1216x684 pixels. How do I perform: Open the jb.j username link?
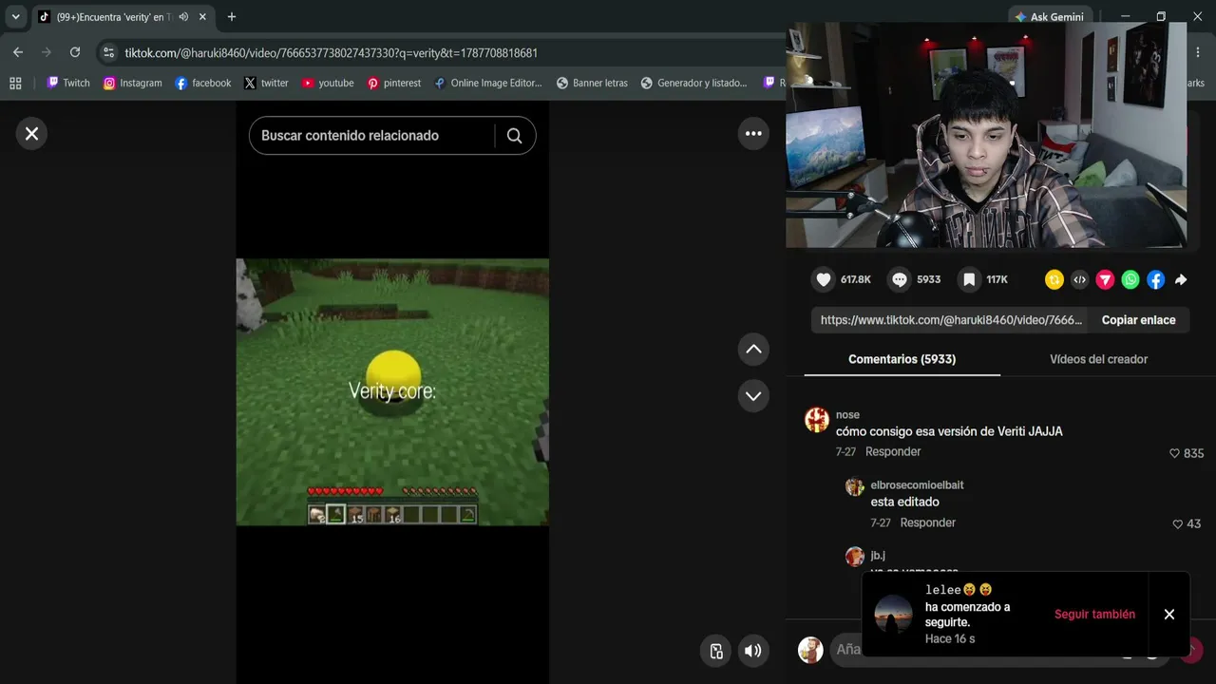[x=878, y=555]
